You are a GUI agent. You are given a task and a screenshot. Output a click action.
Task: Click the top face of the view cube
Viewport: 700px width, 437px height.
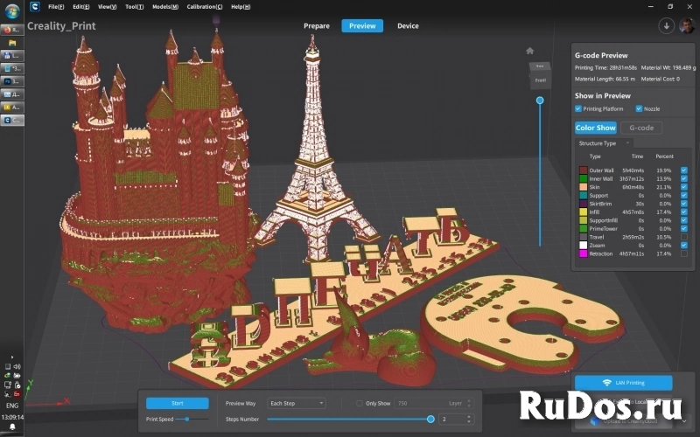pyautogui.click(x=540, y=66)
